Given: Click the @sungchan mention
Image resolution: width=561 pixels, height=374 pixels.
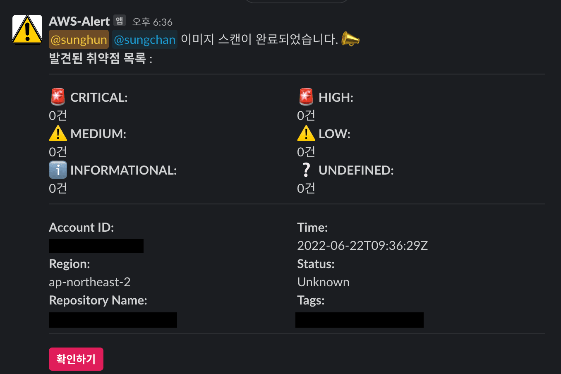Looking at the screenshot, I should (144, 39).
